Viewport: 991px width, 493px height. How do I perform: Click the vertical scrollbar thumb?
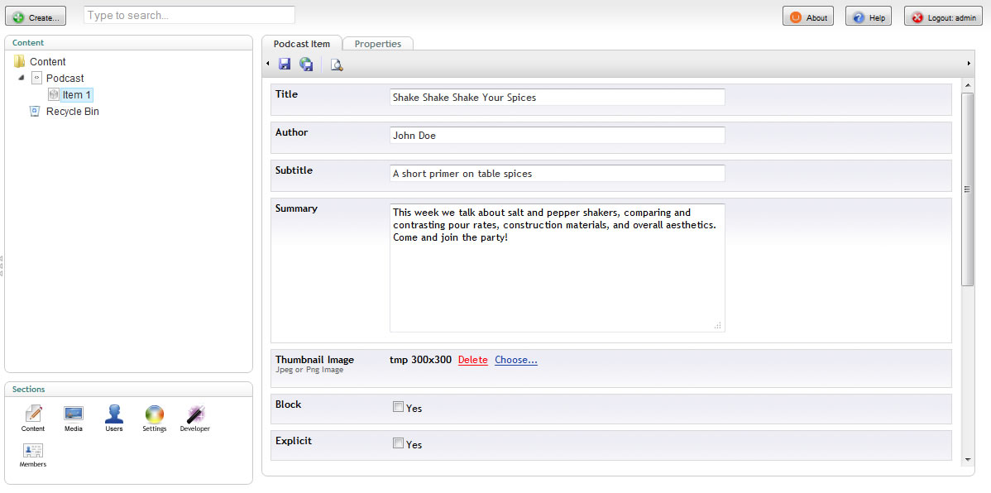click(x=968, y=189)
